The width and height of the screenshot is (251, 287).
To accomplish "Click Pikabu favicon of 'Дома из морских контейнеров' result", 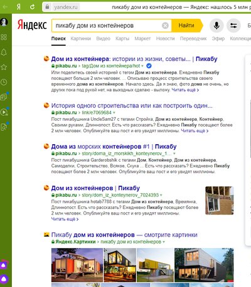I will point(46,146).
